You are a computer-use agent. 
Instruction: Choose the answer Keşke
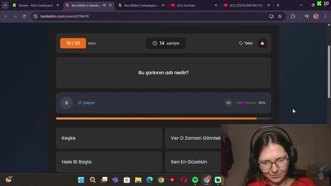109,138
